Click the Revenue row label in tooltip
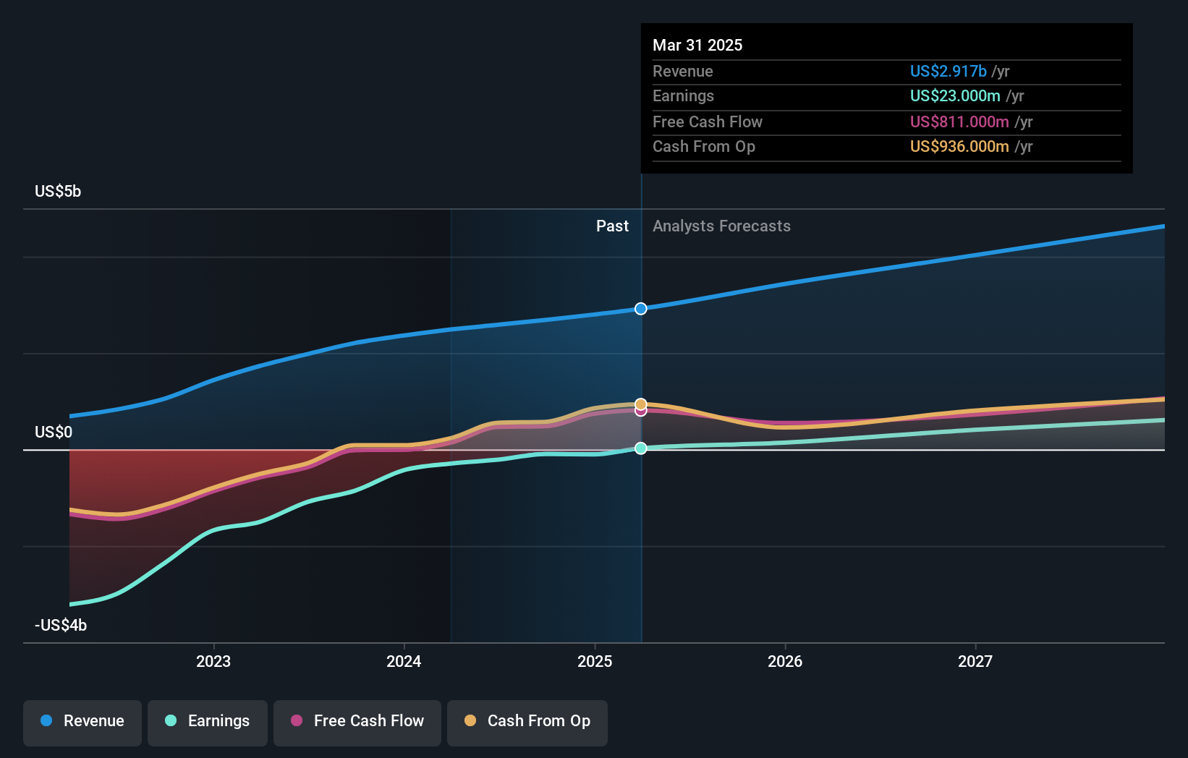This screenshot has height=758, width=1188. tap(682, 71)
